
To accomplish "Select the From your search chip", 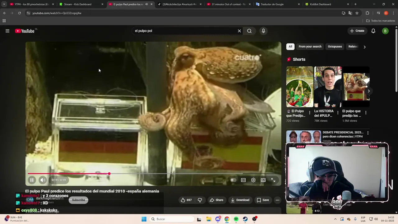I will click(310, 47).
